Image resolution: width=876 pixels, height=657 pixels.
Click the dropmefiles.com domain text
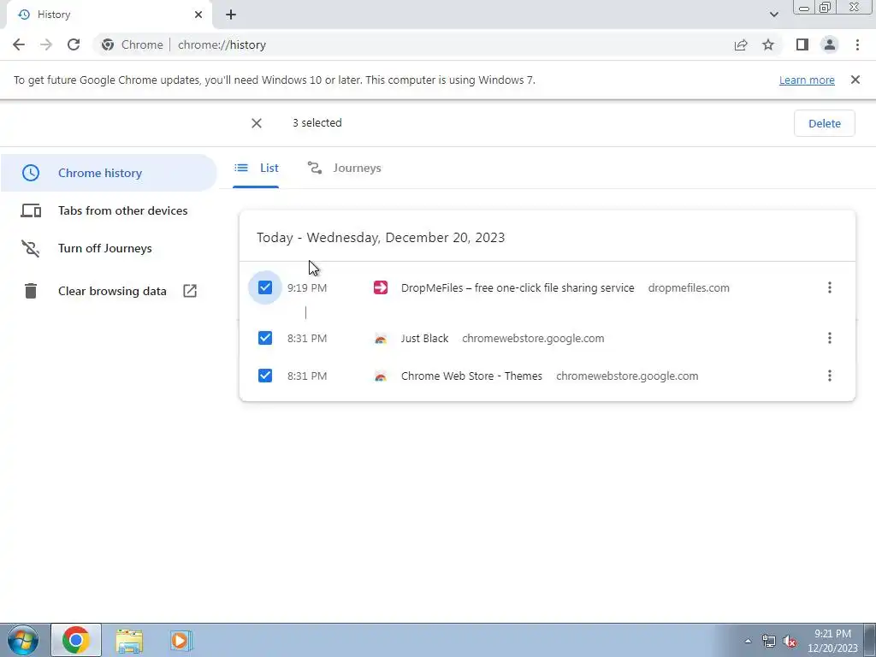point(689,287)
